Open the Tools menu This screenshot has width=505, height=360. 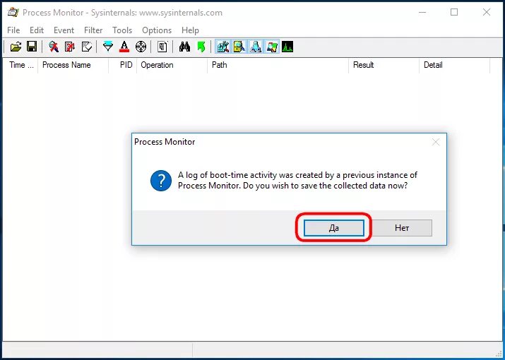122,30
